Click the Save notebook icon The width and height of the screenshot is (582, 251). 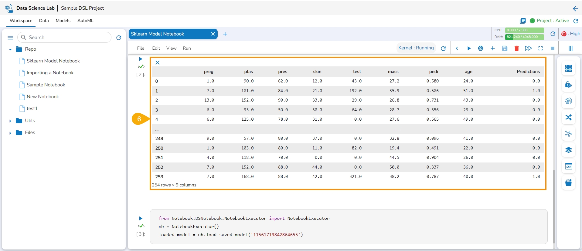[x=505, y=49]
